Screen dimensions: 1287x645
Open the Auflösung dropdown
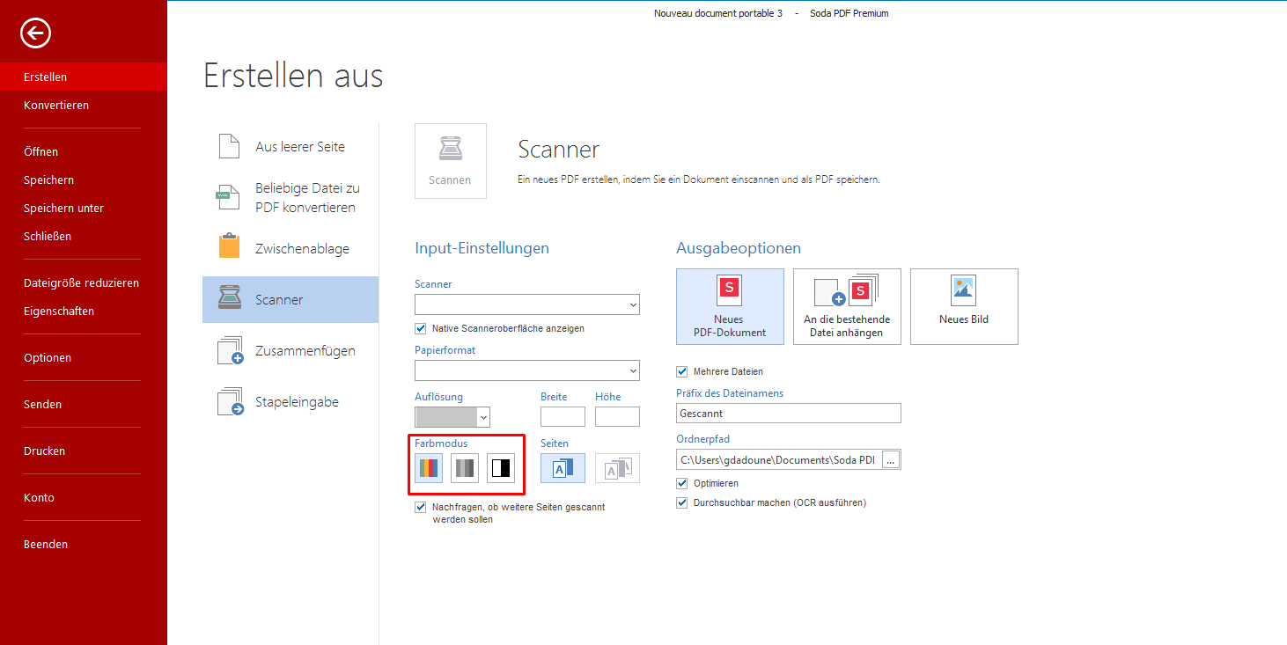click(452, 417)
